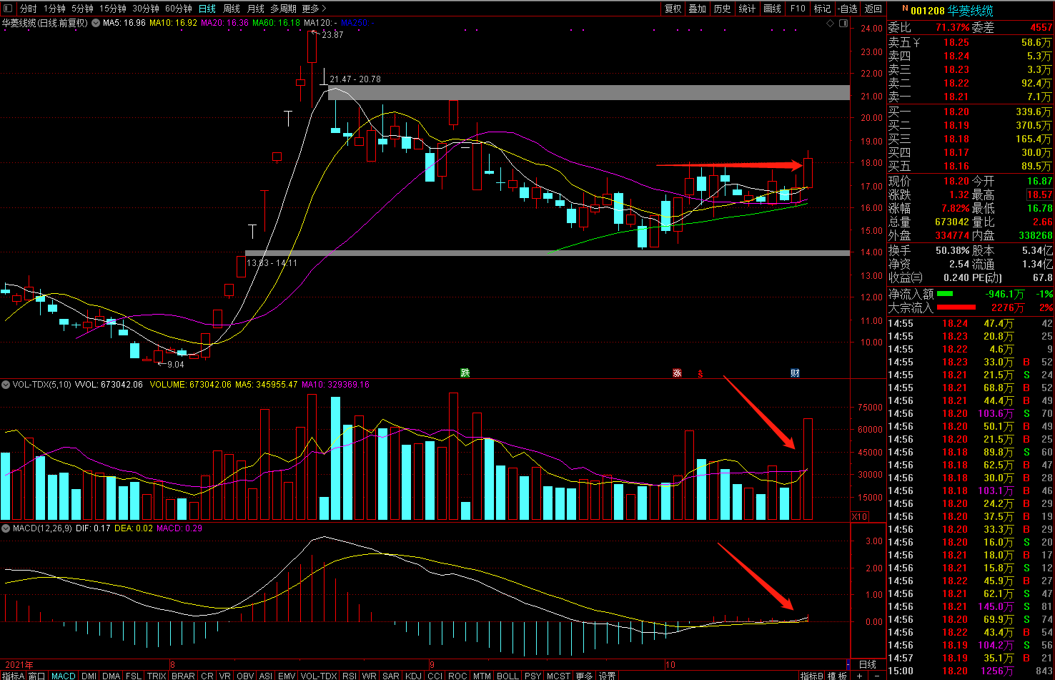The image size is (1055, 680).
Task: Select the VOL-TDX indicator tab
Action: 319,676
